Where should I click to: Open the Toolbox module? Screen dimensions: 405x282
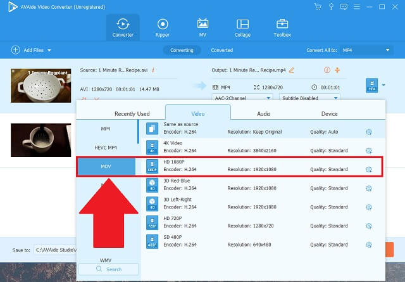pos(282,28)
